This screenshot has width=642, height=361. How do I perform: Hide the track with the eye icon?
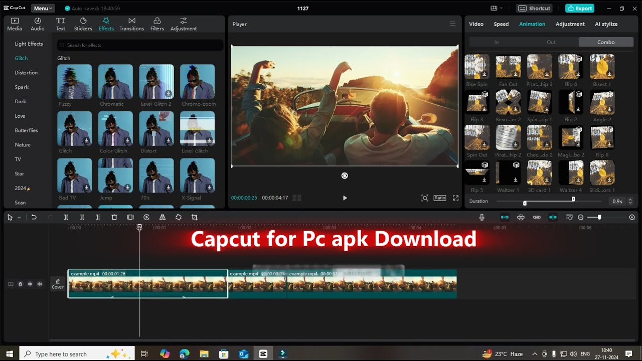click(30, 284)
